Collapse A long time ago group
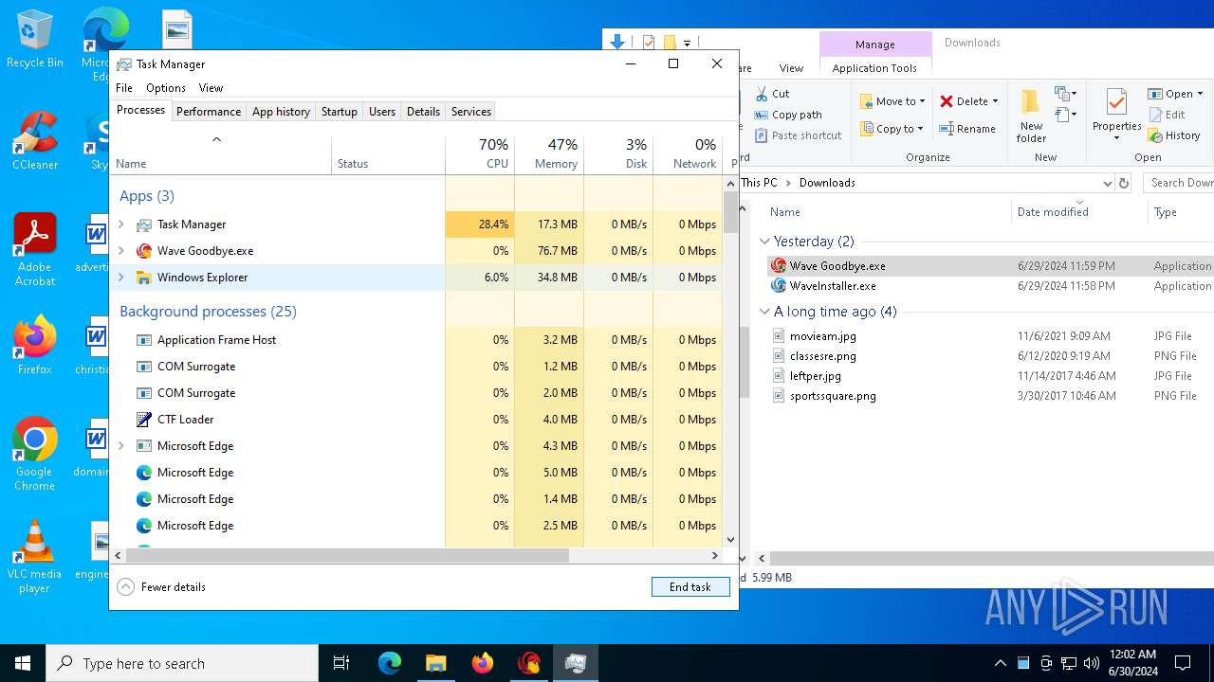This screenshot has width=1214, height=682. (765, 312)
